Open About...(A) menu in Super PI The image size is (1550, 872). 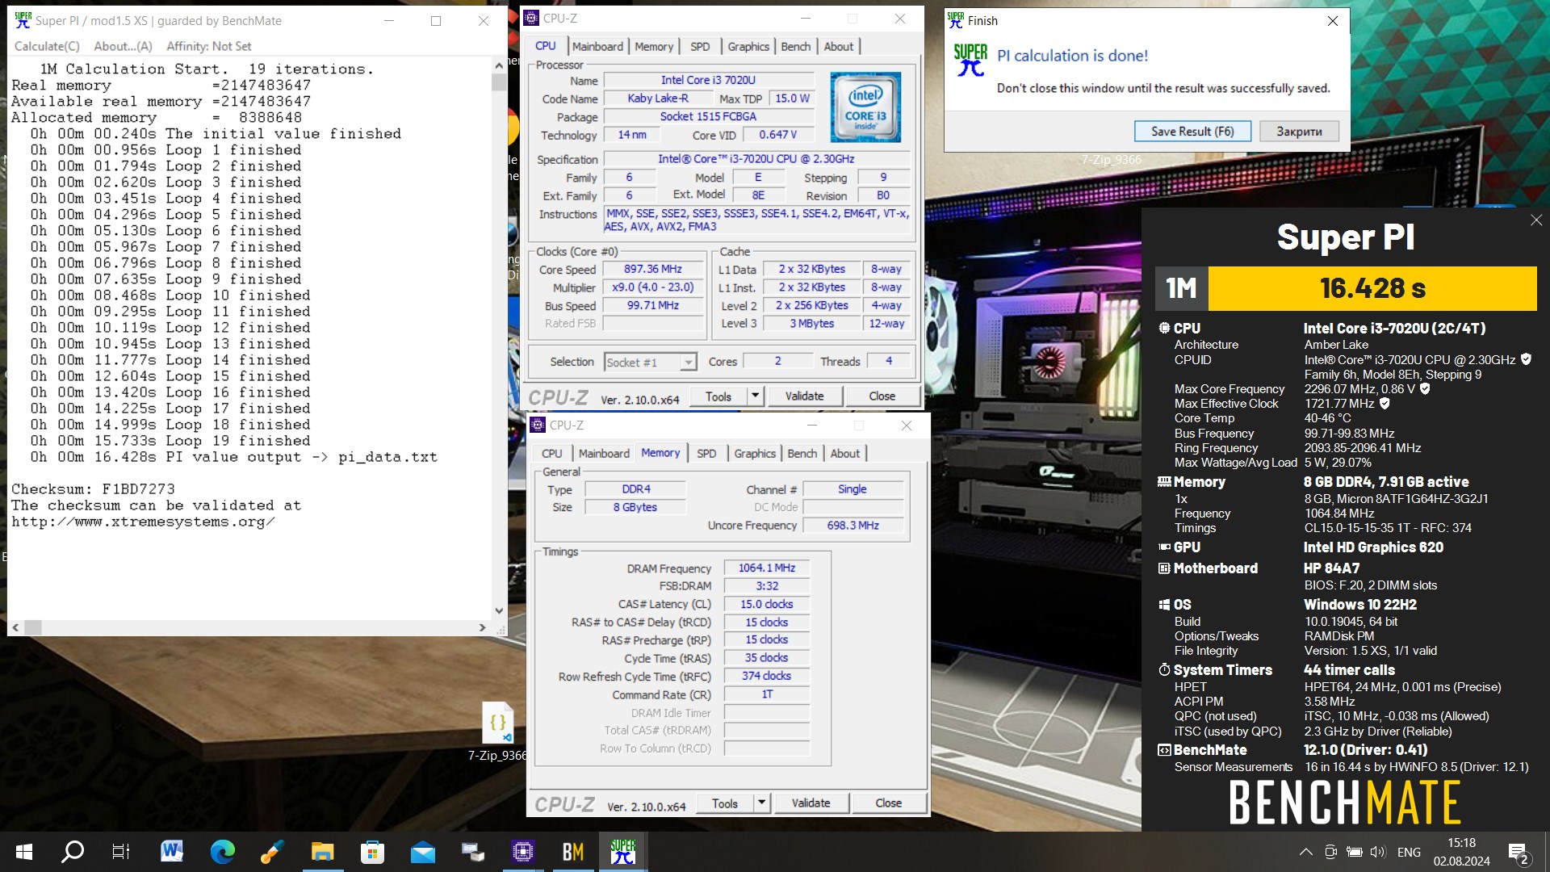click(x=123, y=46)
